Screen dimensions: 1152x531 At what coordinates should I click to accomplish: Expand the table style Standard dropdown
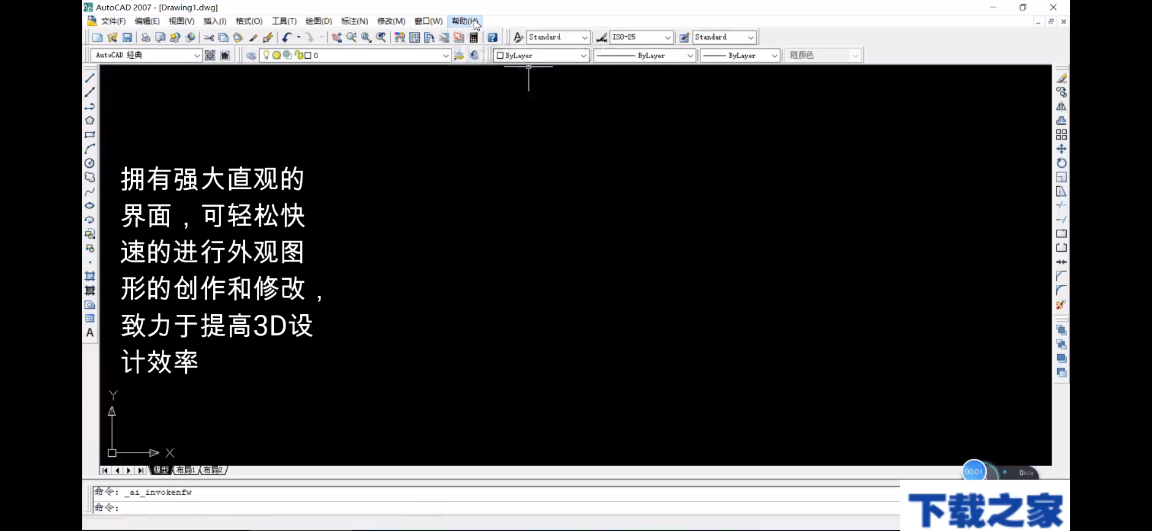coord(751,37)
